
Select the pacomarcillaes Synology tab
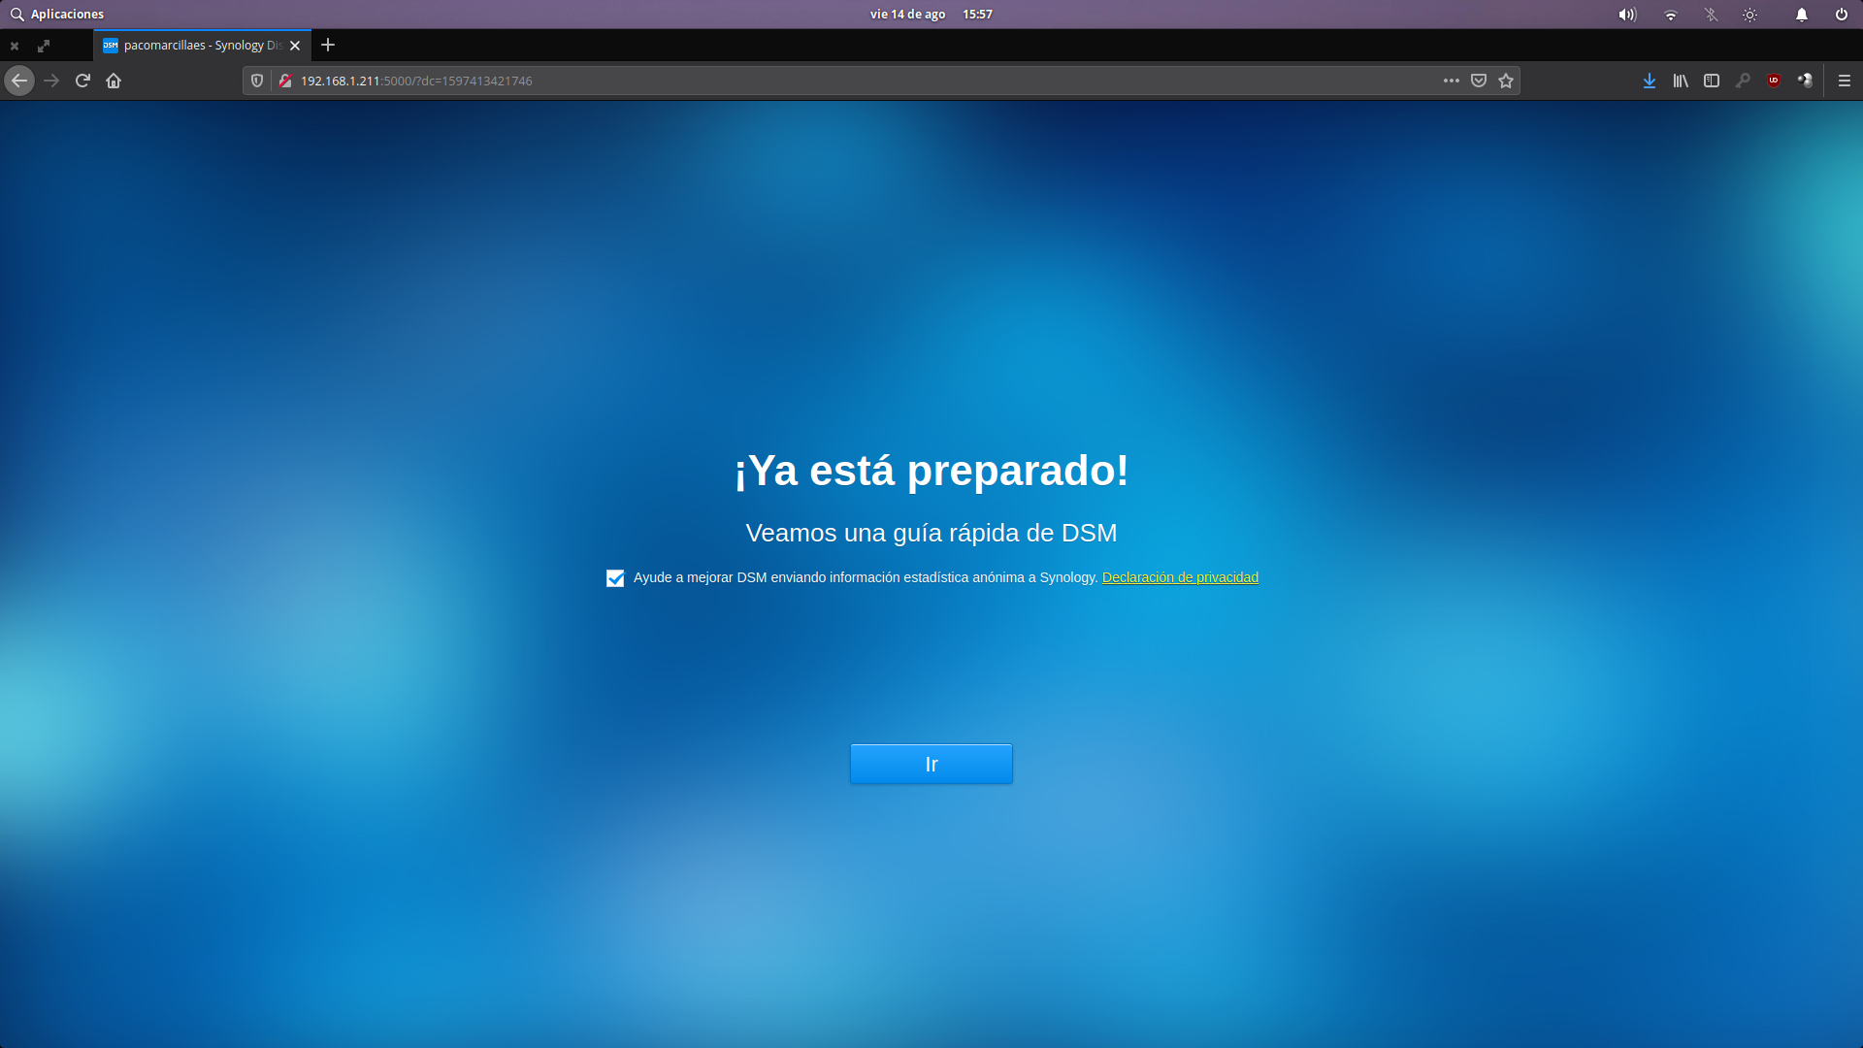[194, 46]
